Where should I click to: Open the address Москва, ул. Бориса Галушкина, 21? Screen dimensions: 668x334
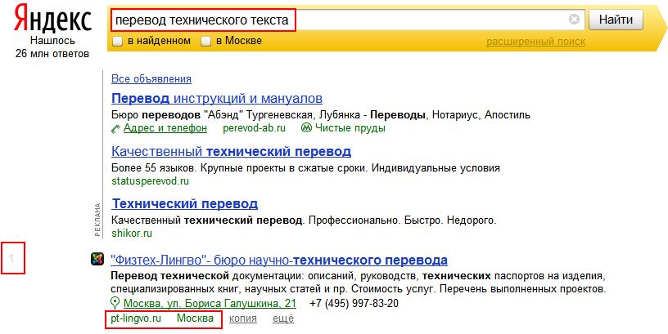coord(210,304)
